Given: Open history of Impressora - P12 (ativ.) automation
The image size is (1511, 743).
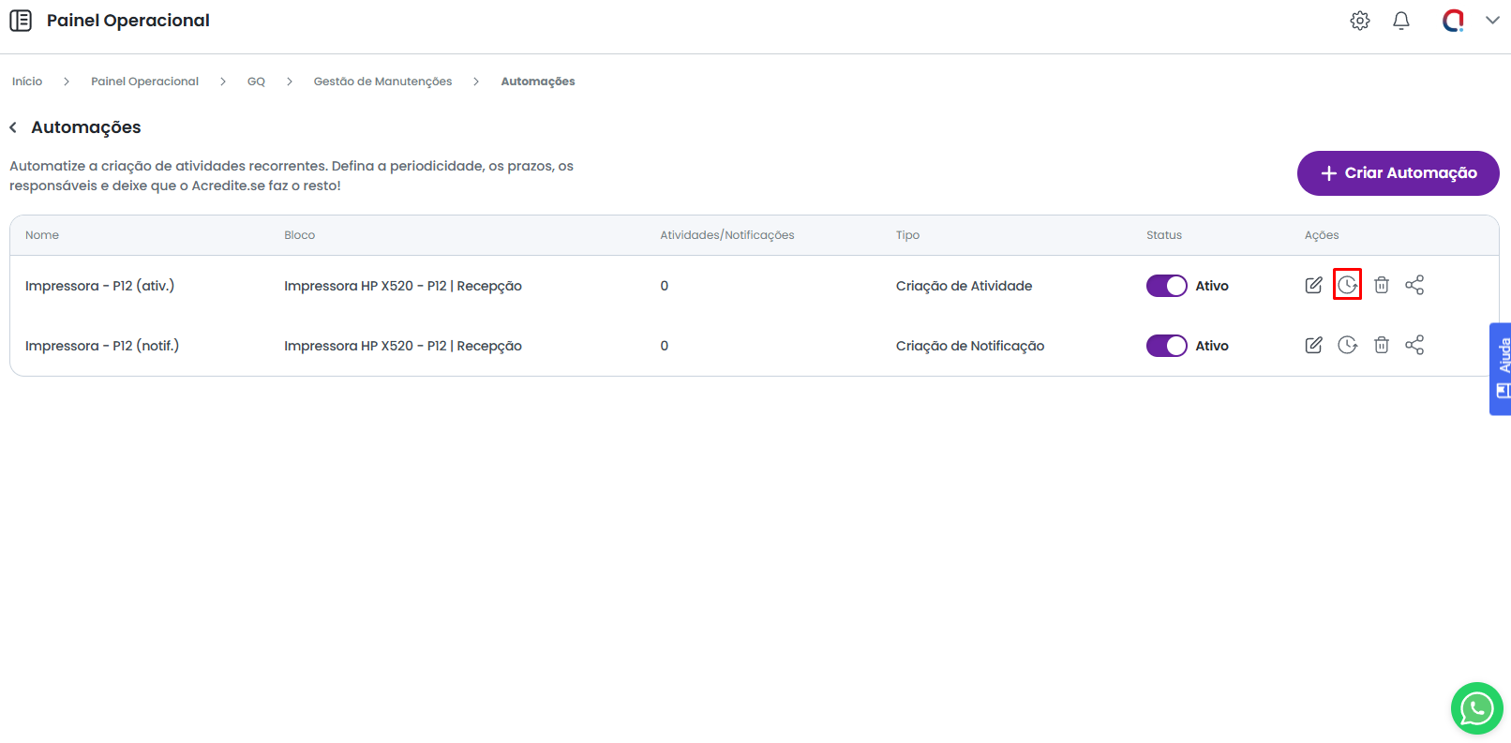Looking at the screenshot, I should click(1347, 285).
